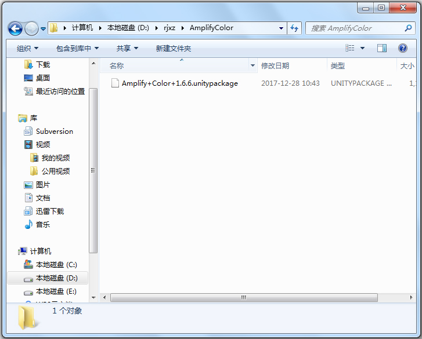Open the Subversion library
Image resolution: width=422 pixels, height=339 pixels.
coord(55,132)
